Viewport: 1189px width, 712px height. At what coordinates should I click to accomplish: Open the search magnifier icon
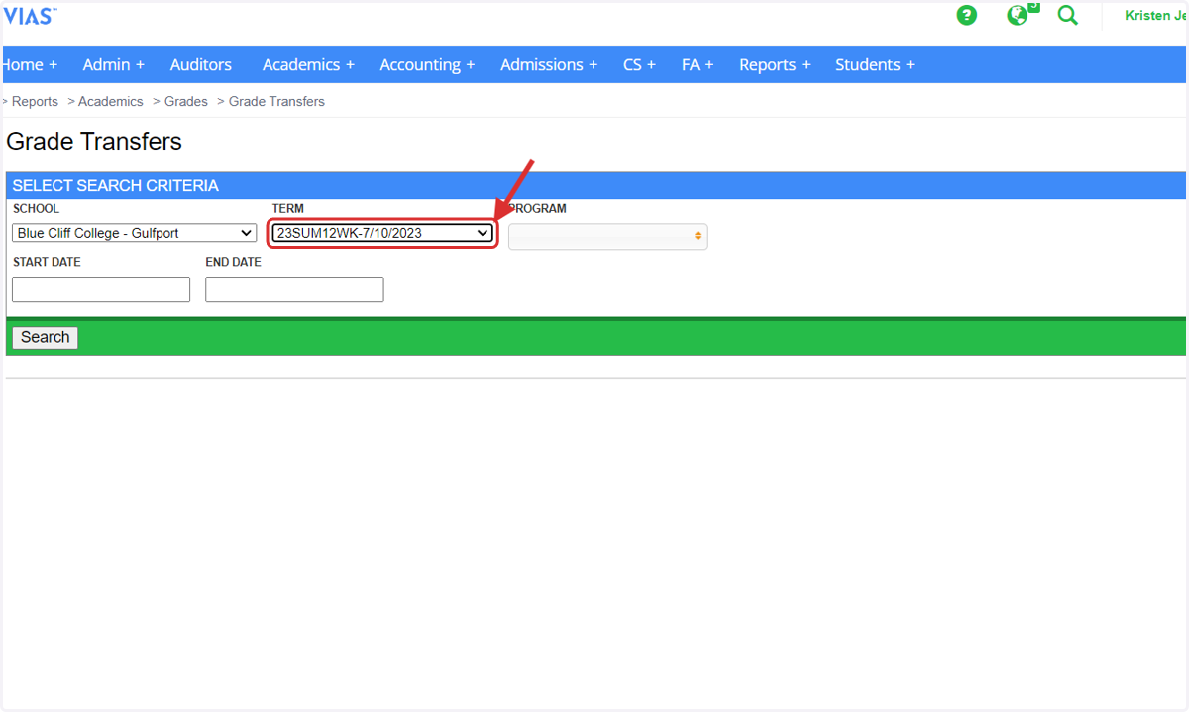[1067, 16]
